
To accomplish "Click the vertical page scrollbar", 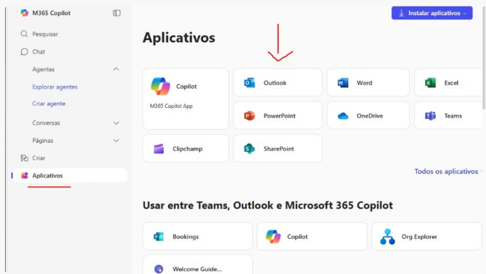I will 484,59.
